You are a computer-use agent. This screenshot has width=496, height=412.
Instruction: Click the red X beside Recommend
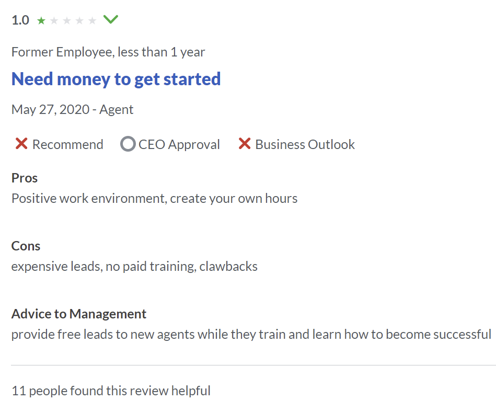pos(21,144)
